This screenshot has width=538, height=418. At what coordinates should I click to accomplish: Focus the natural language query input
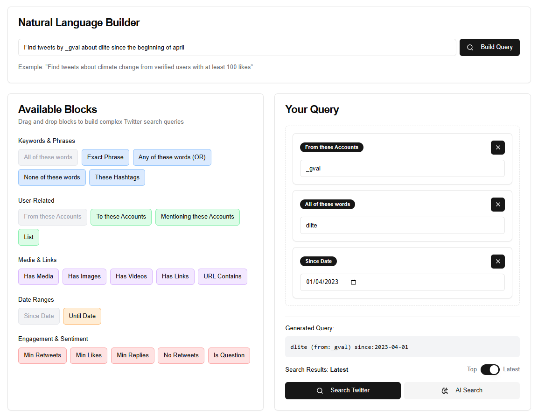point(237,47)
